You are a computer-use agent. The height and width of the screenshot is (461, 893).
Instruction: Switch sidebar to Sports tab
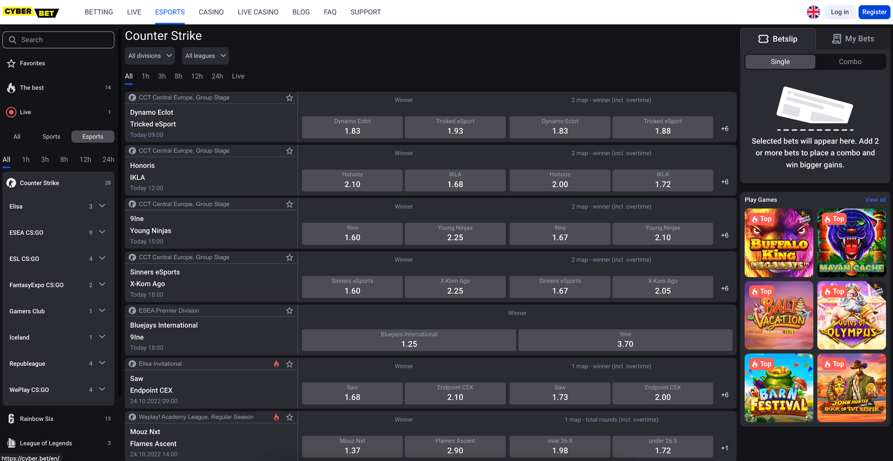[x=51, y=137]
